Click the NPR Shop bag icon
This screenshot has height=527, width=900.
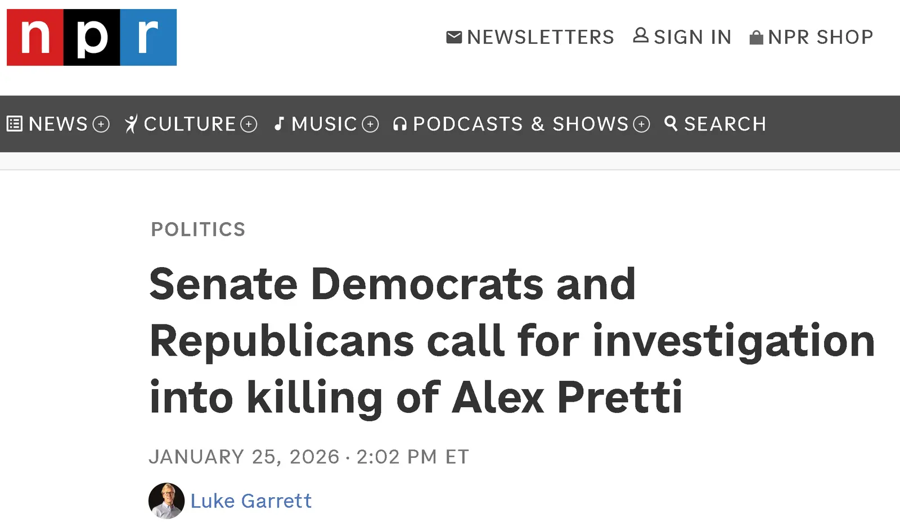point(757,38)
